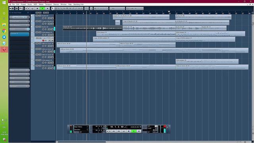Open Telegram from the Windows taskbar
Viewport: 254px width, 143px height.
[x=4, y=37]
